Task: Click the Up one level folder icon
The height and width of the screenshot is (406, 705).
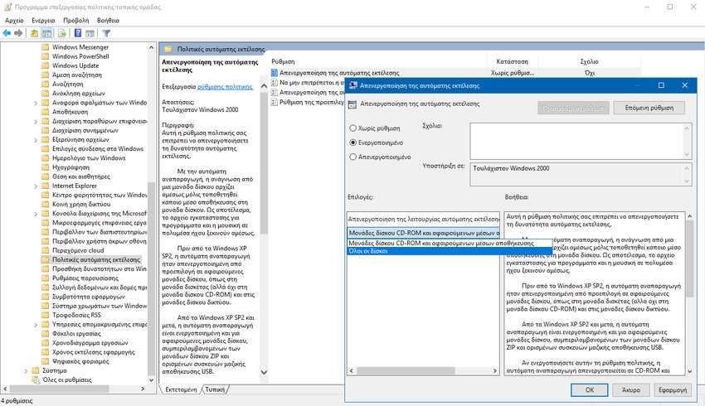Action: click(x=34, y=33)
